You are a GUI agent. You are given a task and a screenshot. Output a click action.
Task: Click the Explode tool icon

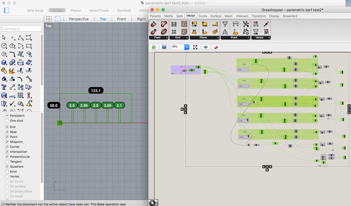click(x=12, y=71)
